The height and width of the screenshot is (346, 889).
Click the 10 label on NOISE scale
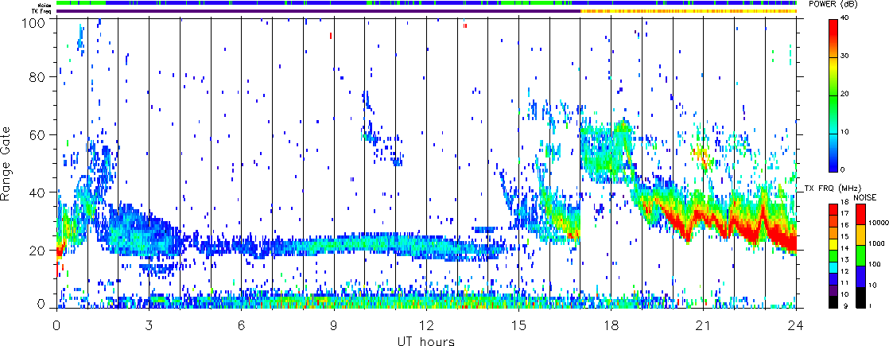(874, 285)
